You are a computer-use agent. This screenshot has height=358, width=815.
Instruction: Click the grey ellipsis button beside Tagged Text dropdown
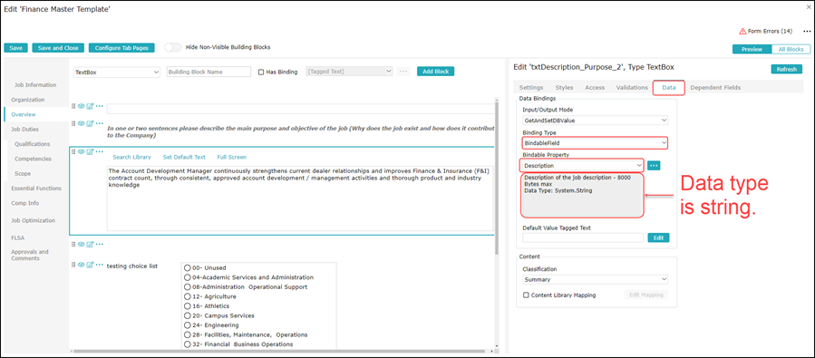coord(403,72)
